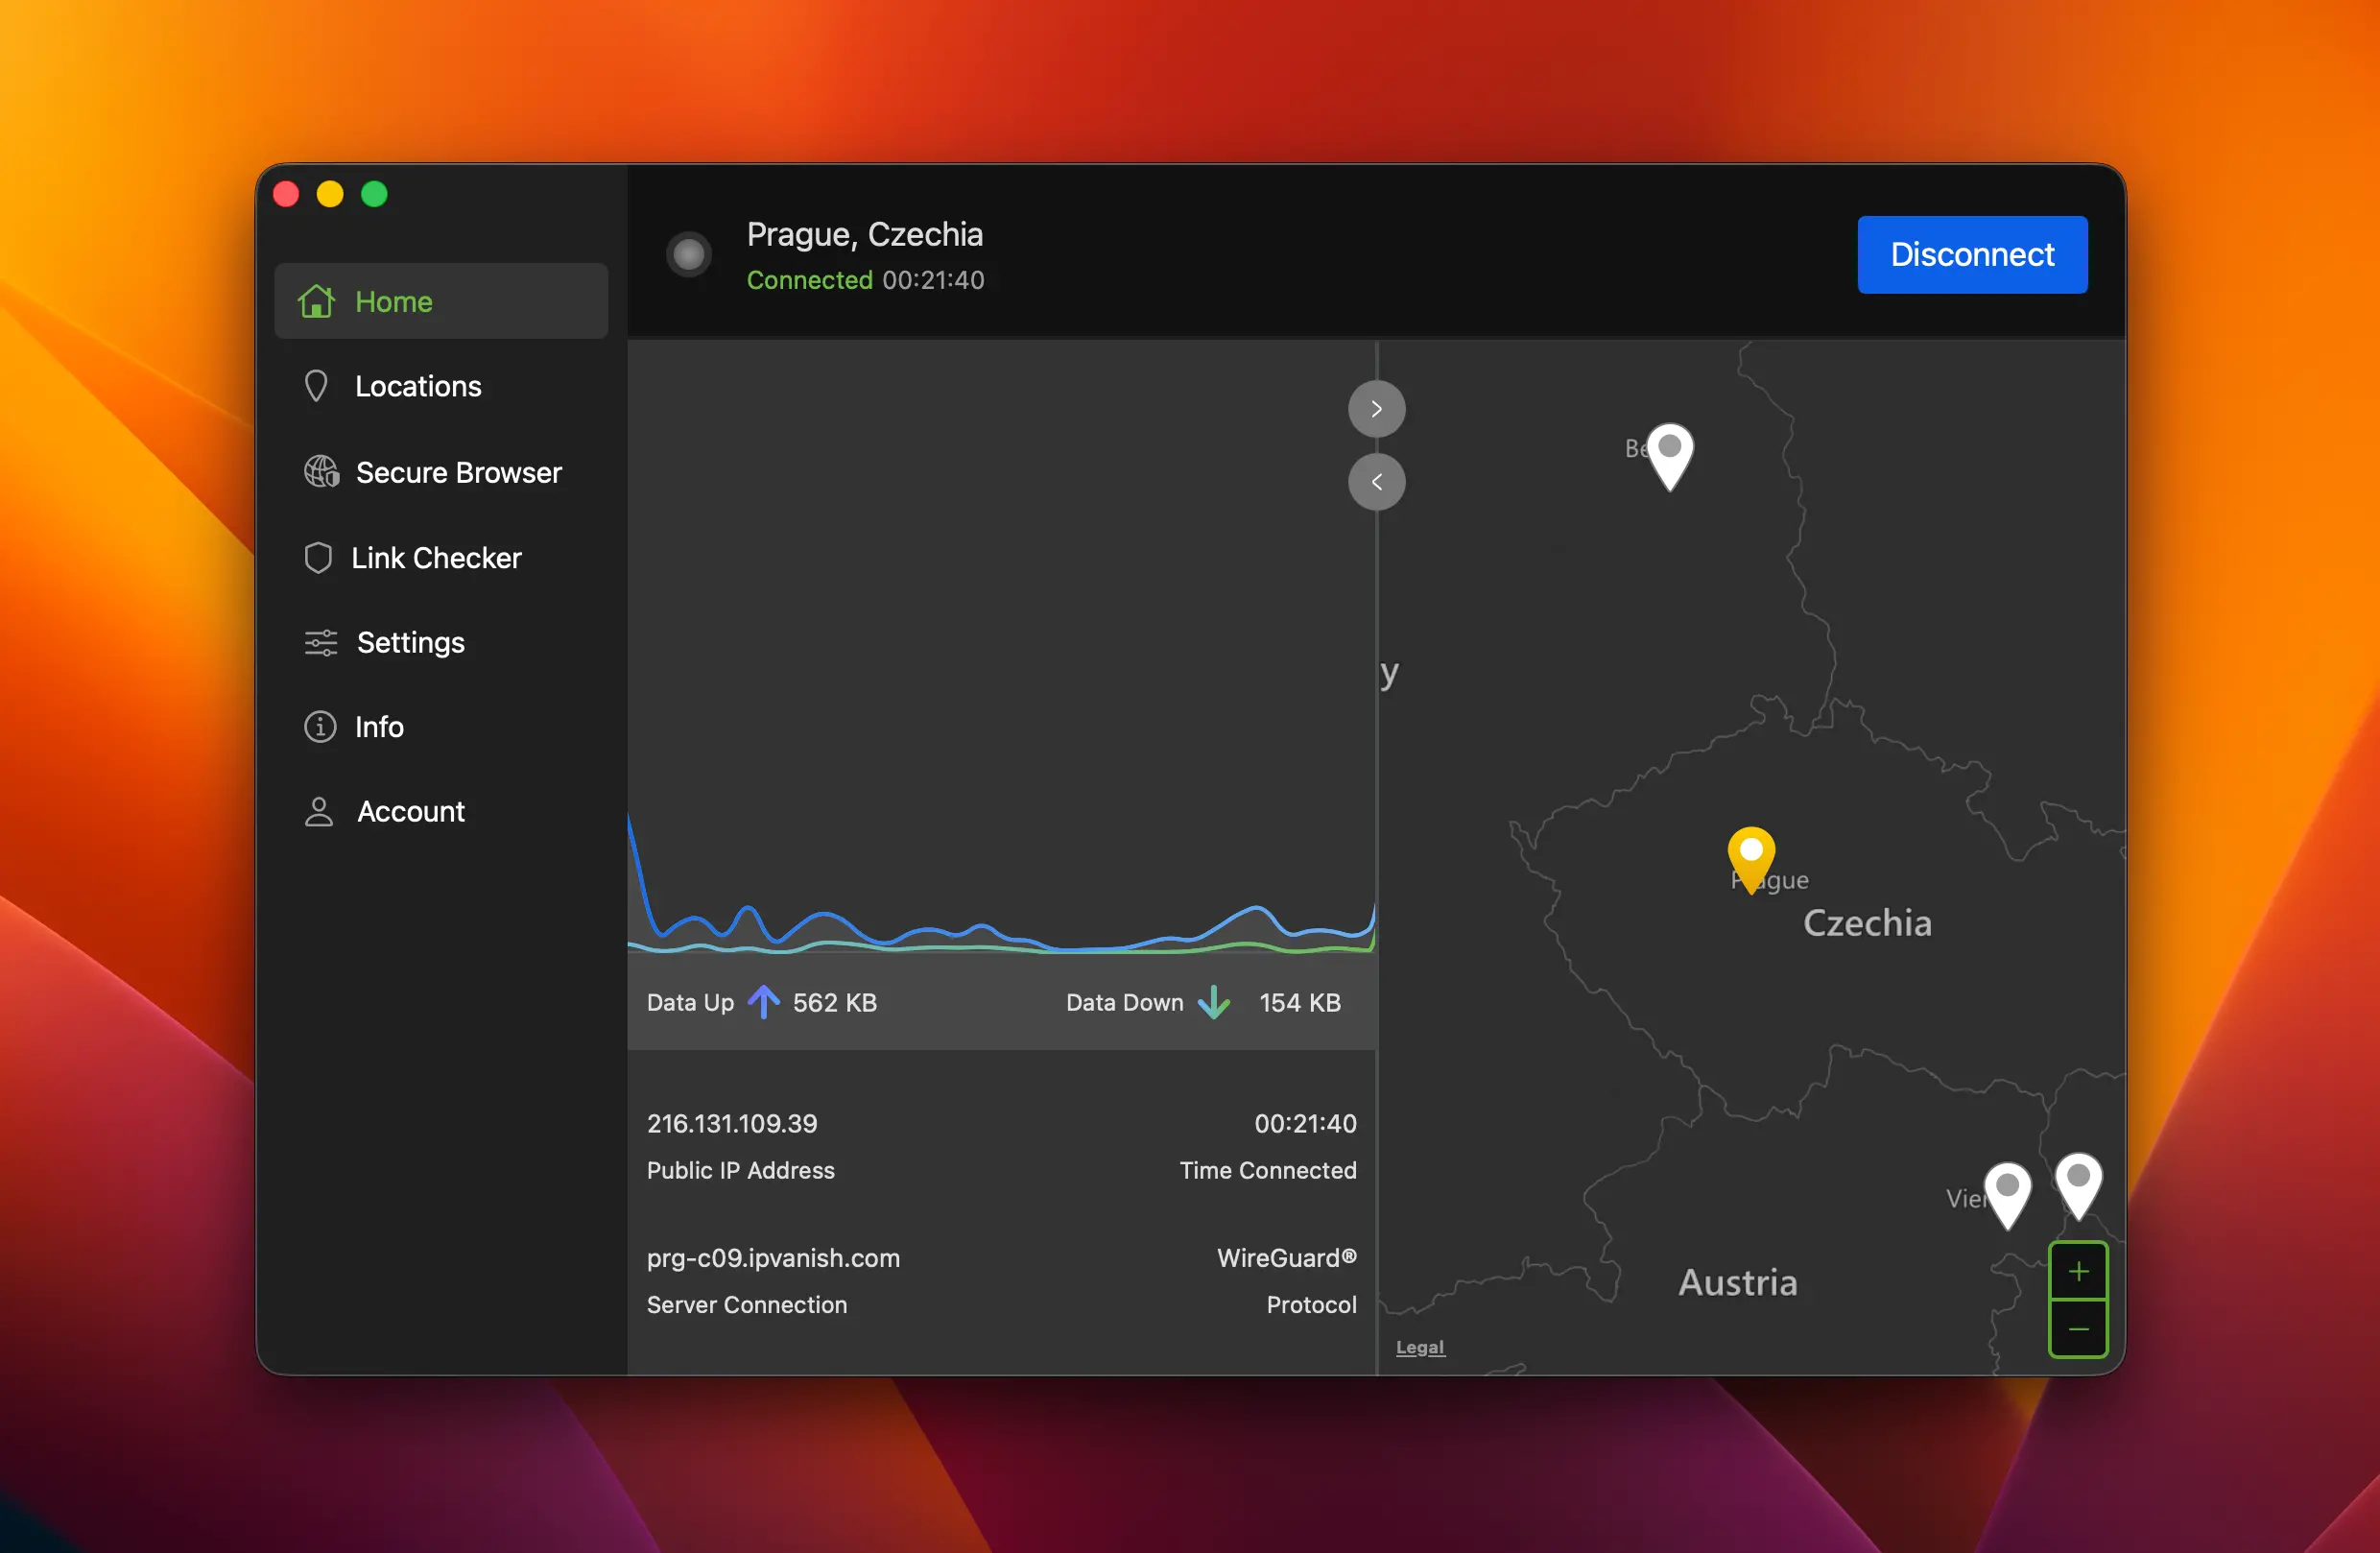Viewport: 2380px width, 1553px height.
Task: Zoom in on the map with plus control
Action: pos(2078,1272)
